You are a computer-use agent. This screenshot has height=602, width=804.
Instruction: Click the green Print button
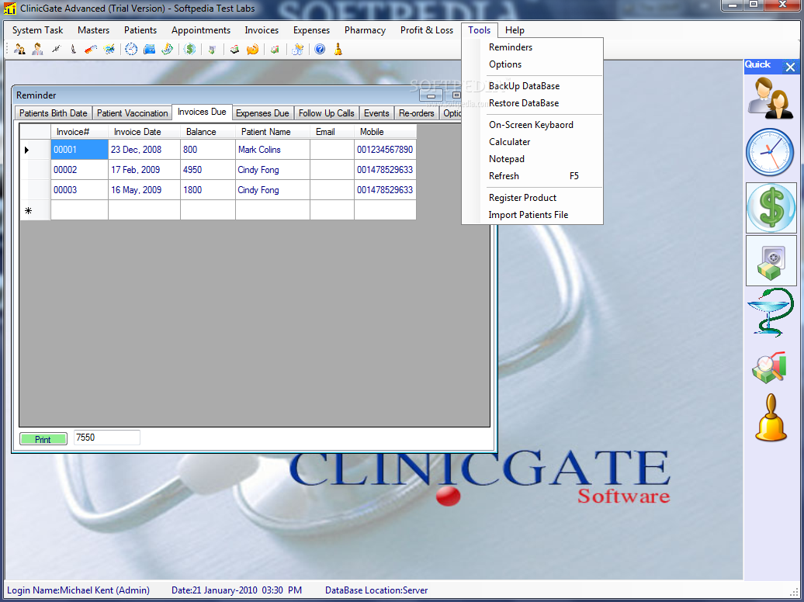click(x=43, y=439)
